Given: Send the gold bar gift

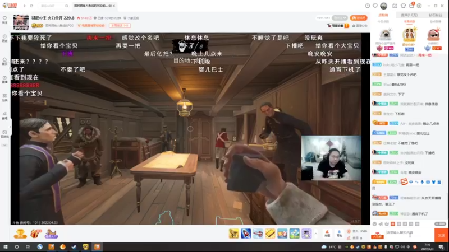Looking at the screenshot, I should coord(270,234).
